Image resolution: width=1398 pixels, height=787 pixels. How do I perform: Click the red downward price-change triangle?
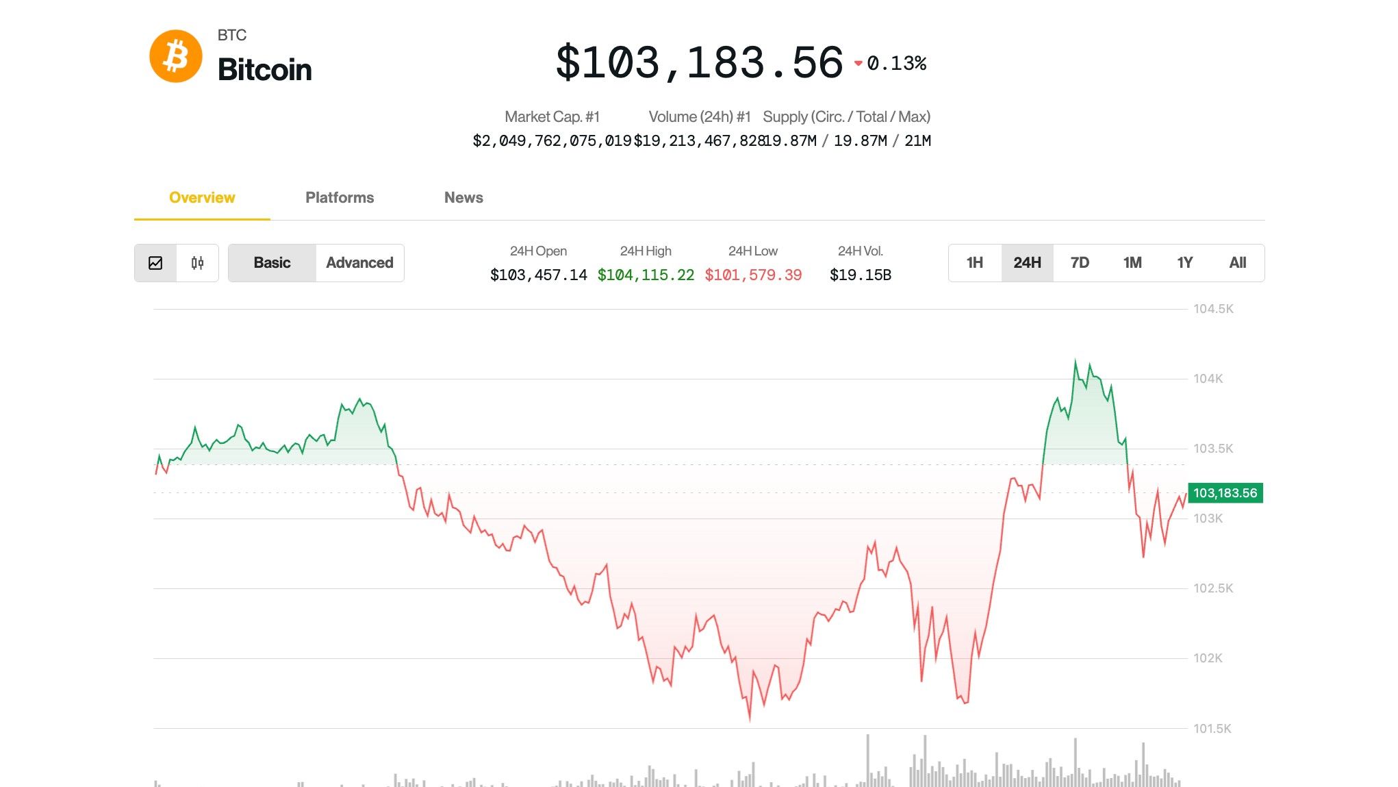click(859, 62)
